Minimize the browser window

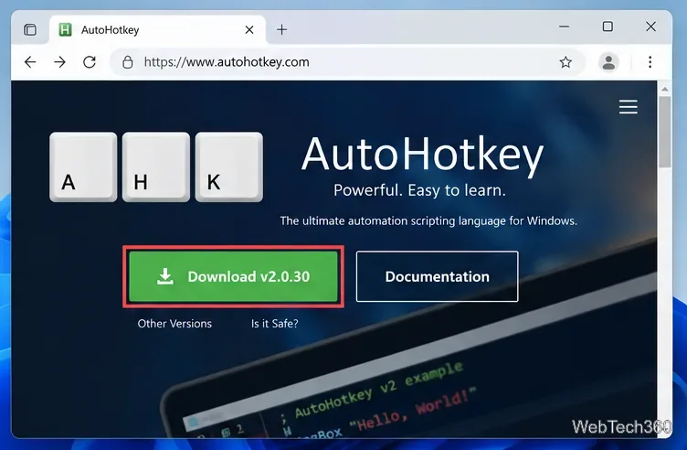565,27
